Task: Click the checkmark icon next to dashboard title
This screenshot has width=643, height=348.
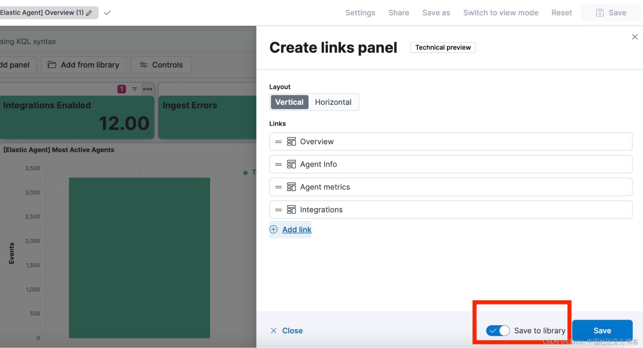Action: click(107, 13)
